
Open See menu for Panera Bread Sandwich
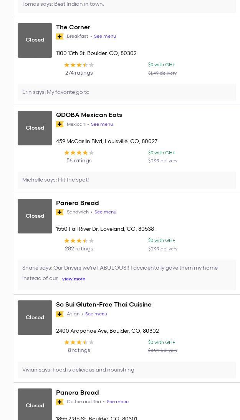pos(105,212)
